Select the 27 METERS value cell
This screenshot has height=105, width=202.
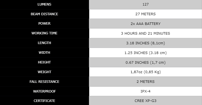[x=145, y=14]
